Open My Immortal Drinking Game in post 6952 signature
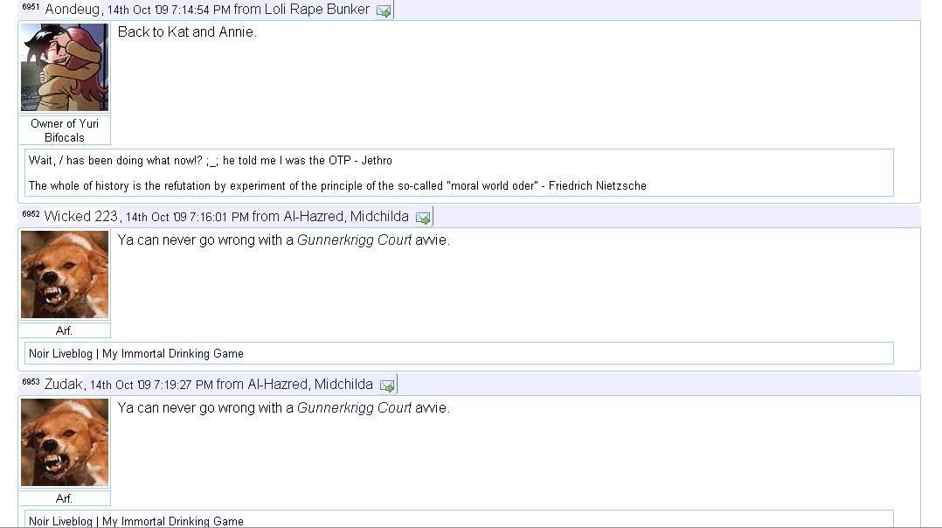 tap(173, 354)
